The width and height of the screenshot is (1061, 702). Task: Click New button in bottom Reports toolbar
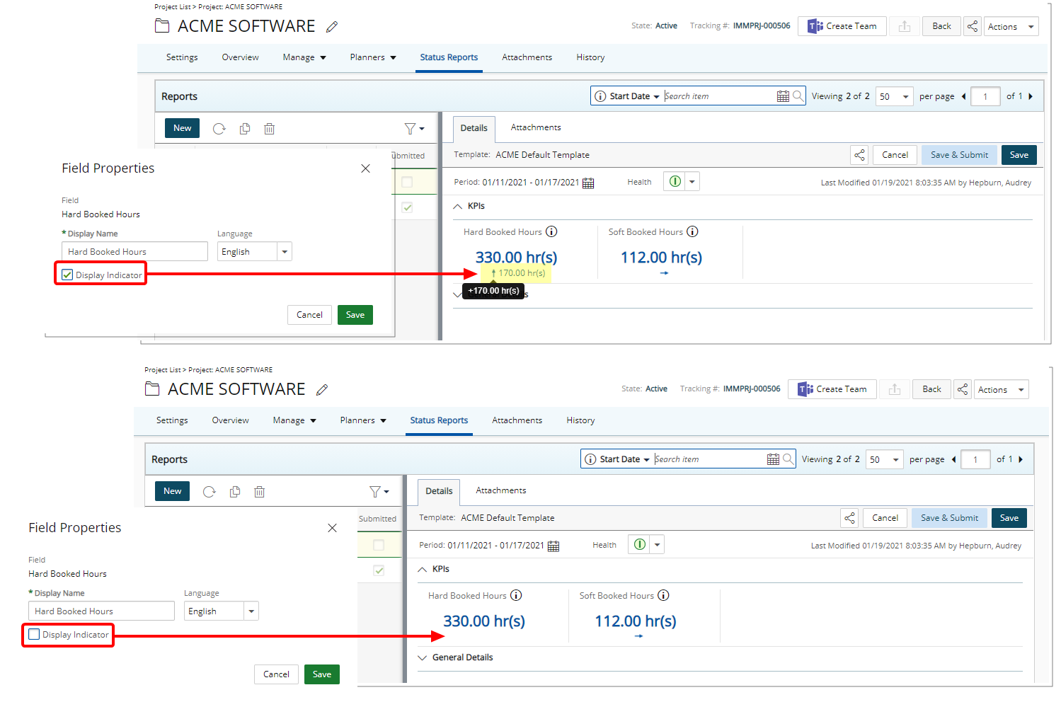tap(173, 491)
